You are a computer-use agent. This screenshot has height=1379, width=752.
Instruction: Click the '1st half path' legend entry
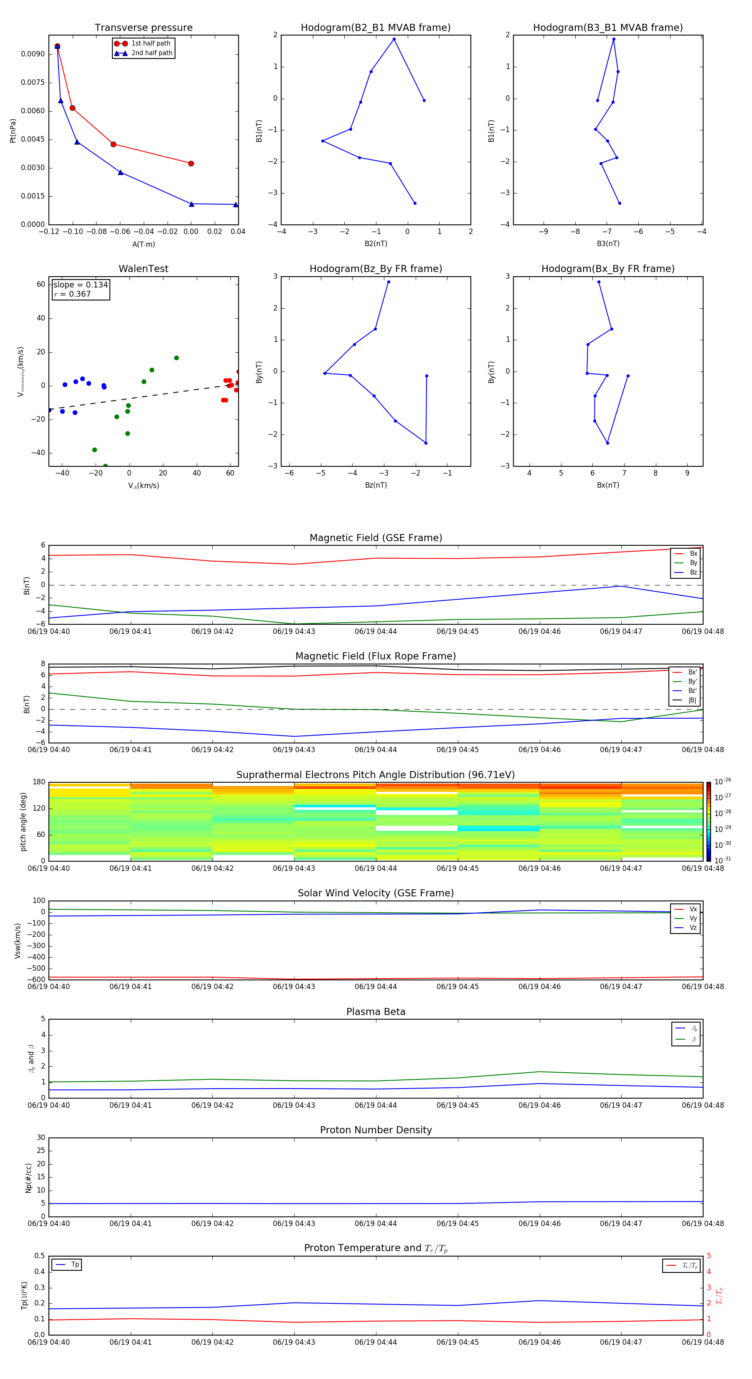[x=143, y=43]
